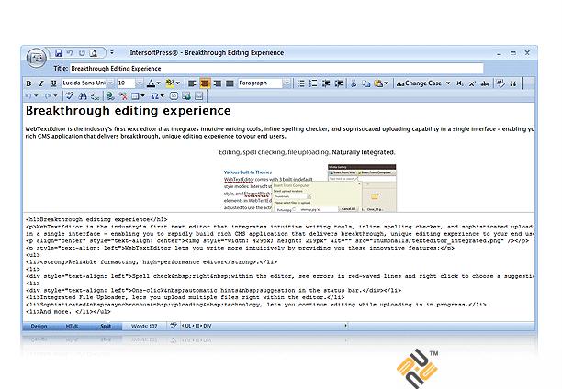Open the font size dropdown arrow
This screenshot has height=389, width=562.
(140, 83)
